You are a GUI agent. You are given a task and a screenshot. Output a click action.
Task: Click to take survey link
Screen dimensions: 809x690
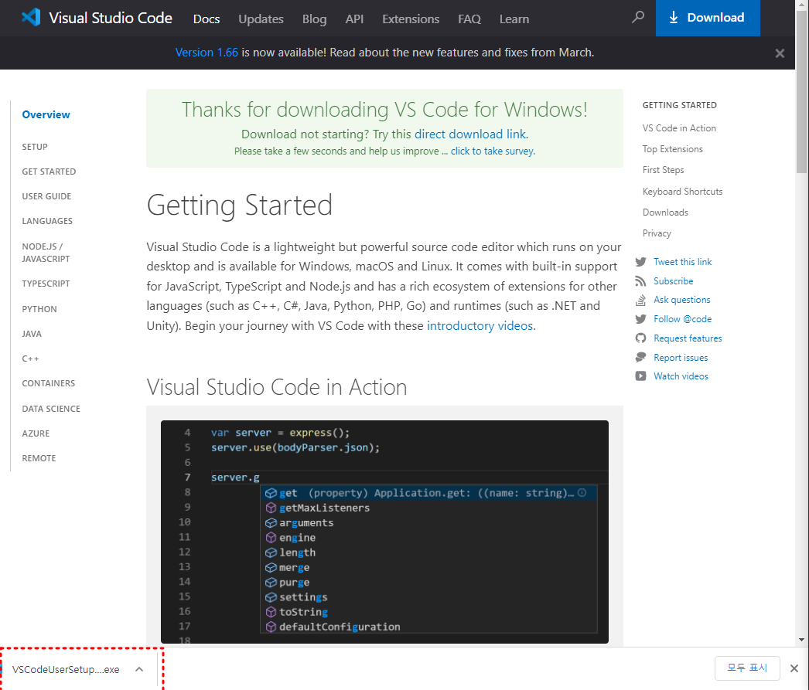[492, 151]
